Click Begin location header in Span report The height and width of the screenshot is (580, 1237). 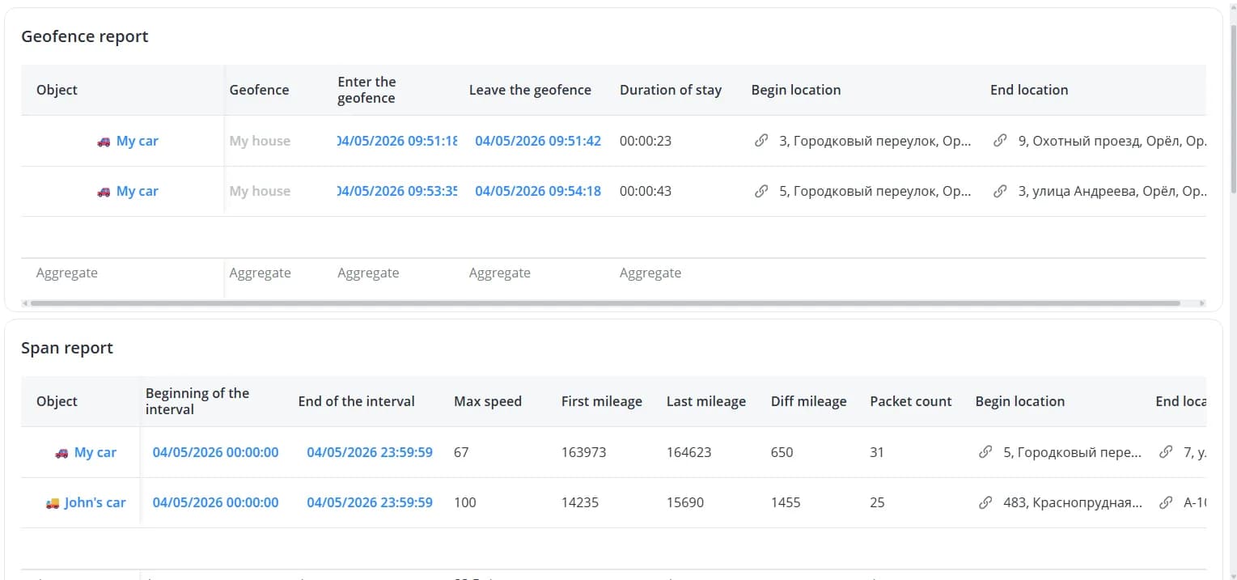pyautogui.click(x=1020, y=401)
